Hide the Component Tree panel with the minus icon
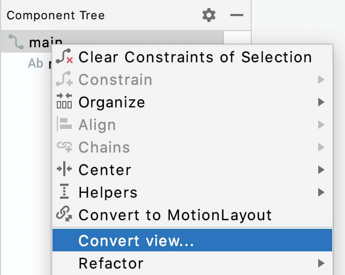Screen dimensions: 345x275 (x=237, y=15)
